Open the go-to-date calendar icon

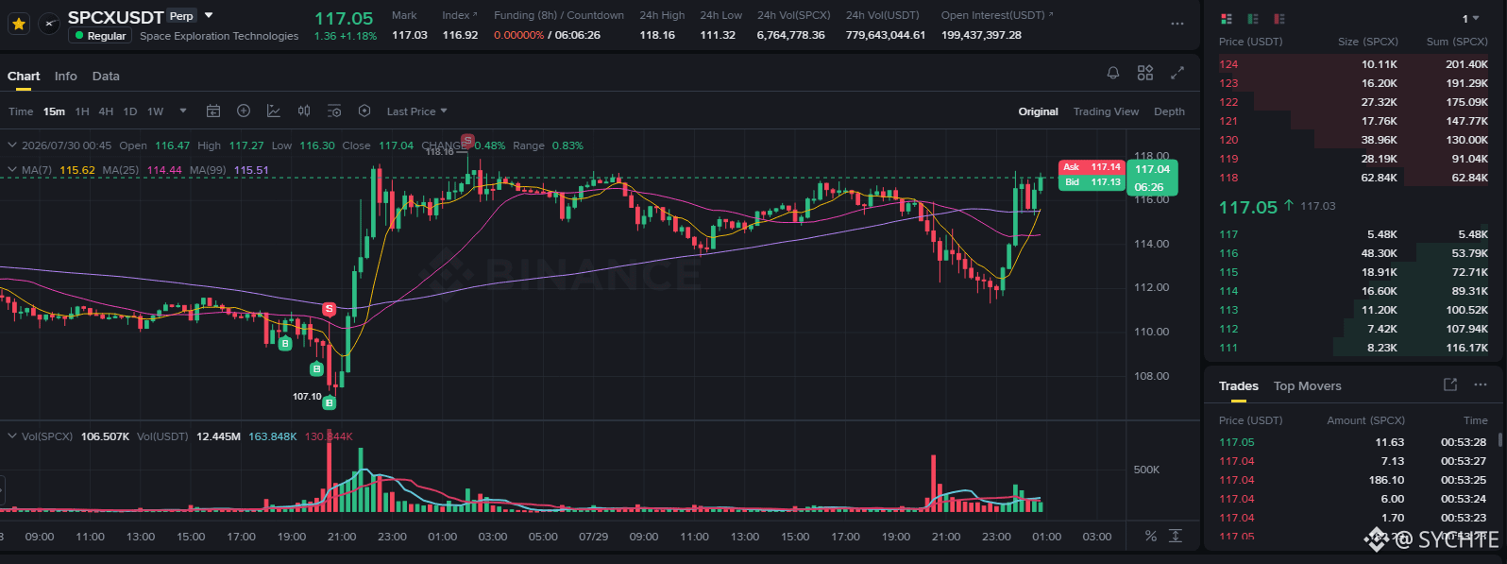[x=213, y=111]
